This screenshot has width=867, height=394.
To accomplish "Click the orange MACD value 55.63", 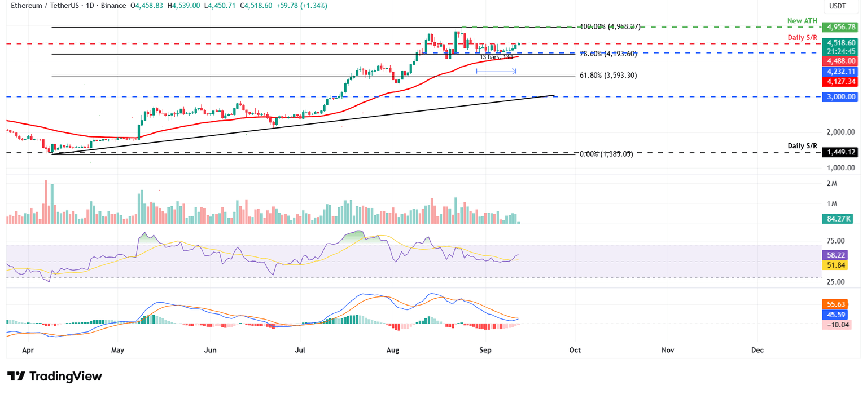I will pyautogui.click(x=835, y=304).
